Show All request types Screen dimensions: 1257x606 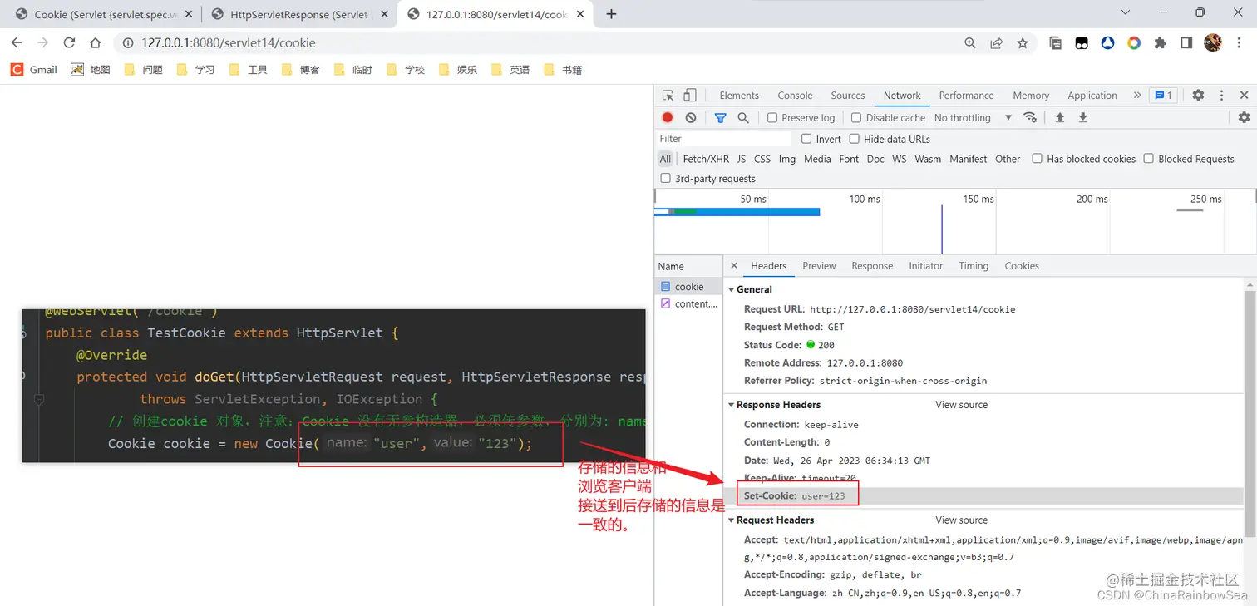click(665, 159)
